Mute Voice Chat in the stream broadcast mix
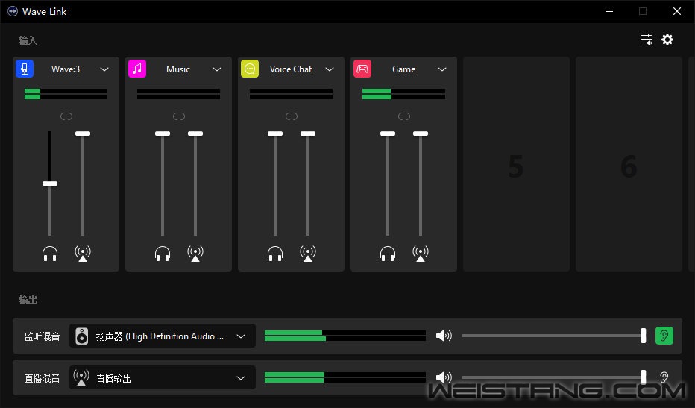This screenshot has height=408, width=695. coord(308,254)
